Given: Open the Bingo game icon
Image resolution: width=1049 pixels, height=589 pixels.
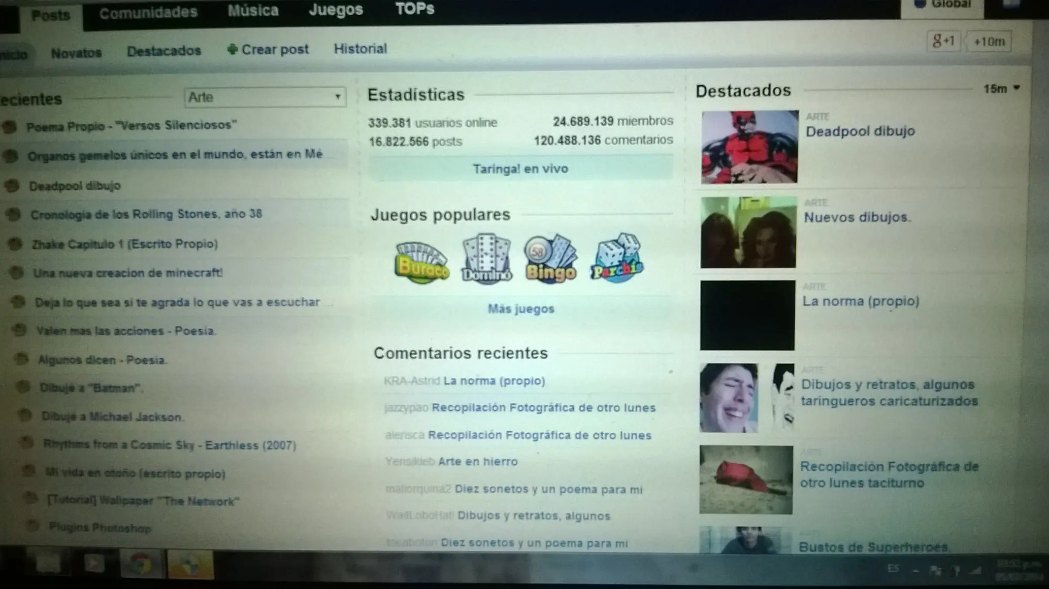Looking at the screenshot, I should [x=551, y=258].
